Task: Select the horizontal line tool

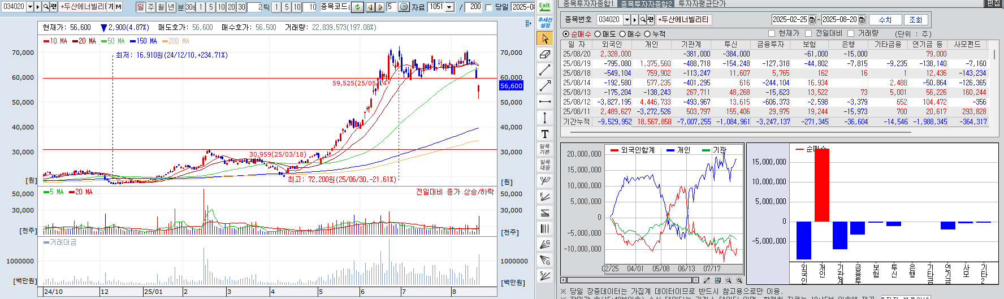Action: (544, 102)
